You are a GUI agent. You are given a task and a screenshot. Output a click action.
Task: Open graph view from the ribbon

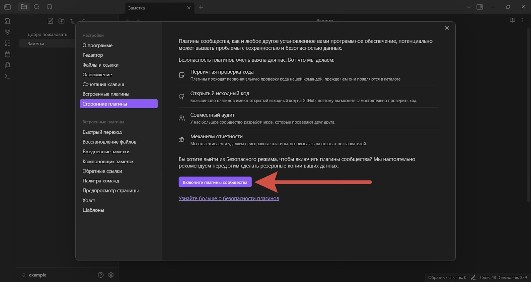pos(7,32)
